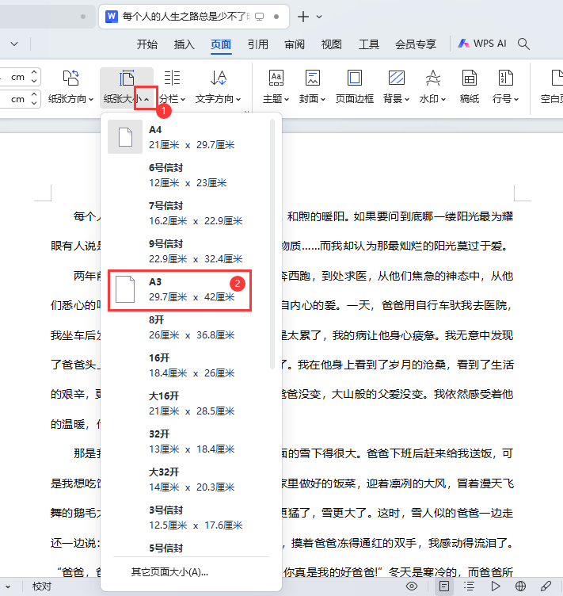Switch to the 插入 (Insert) ribbon tab
563x596 pixels.
pyautogui.click(x=184, y=44)
